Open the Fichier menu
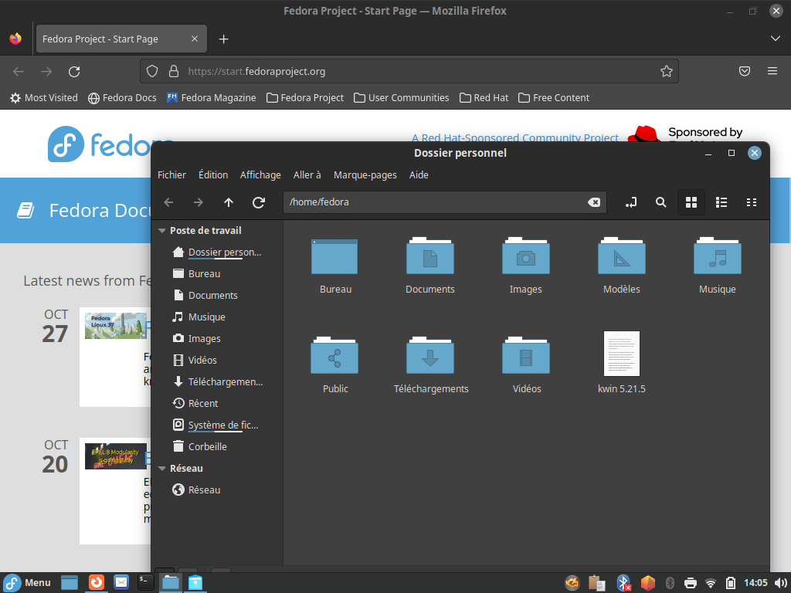The image size is (791, 593). 171,175
